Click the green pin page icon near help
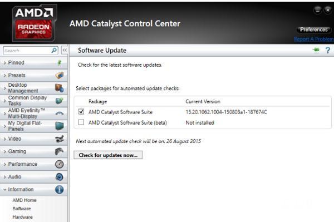The width and height of the screenshot is (334, 222). click(316, 50)
